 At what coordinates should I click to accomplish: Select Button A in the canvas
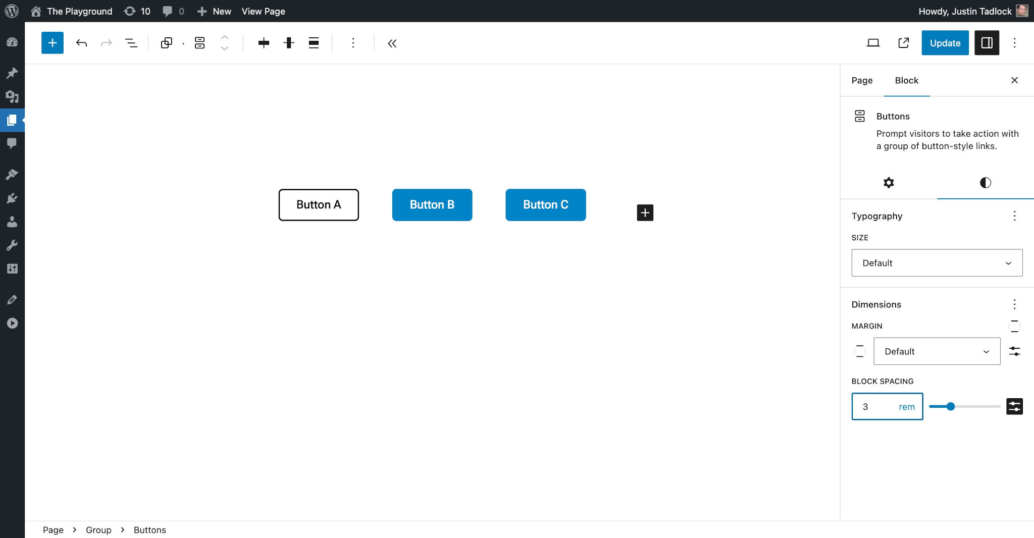(319, 205)
